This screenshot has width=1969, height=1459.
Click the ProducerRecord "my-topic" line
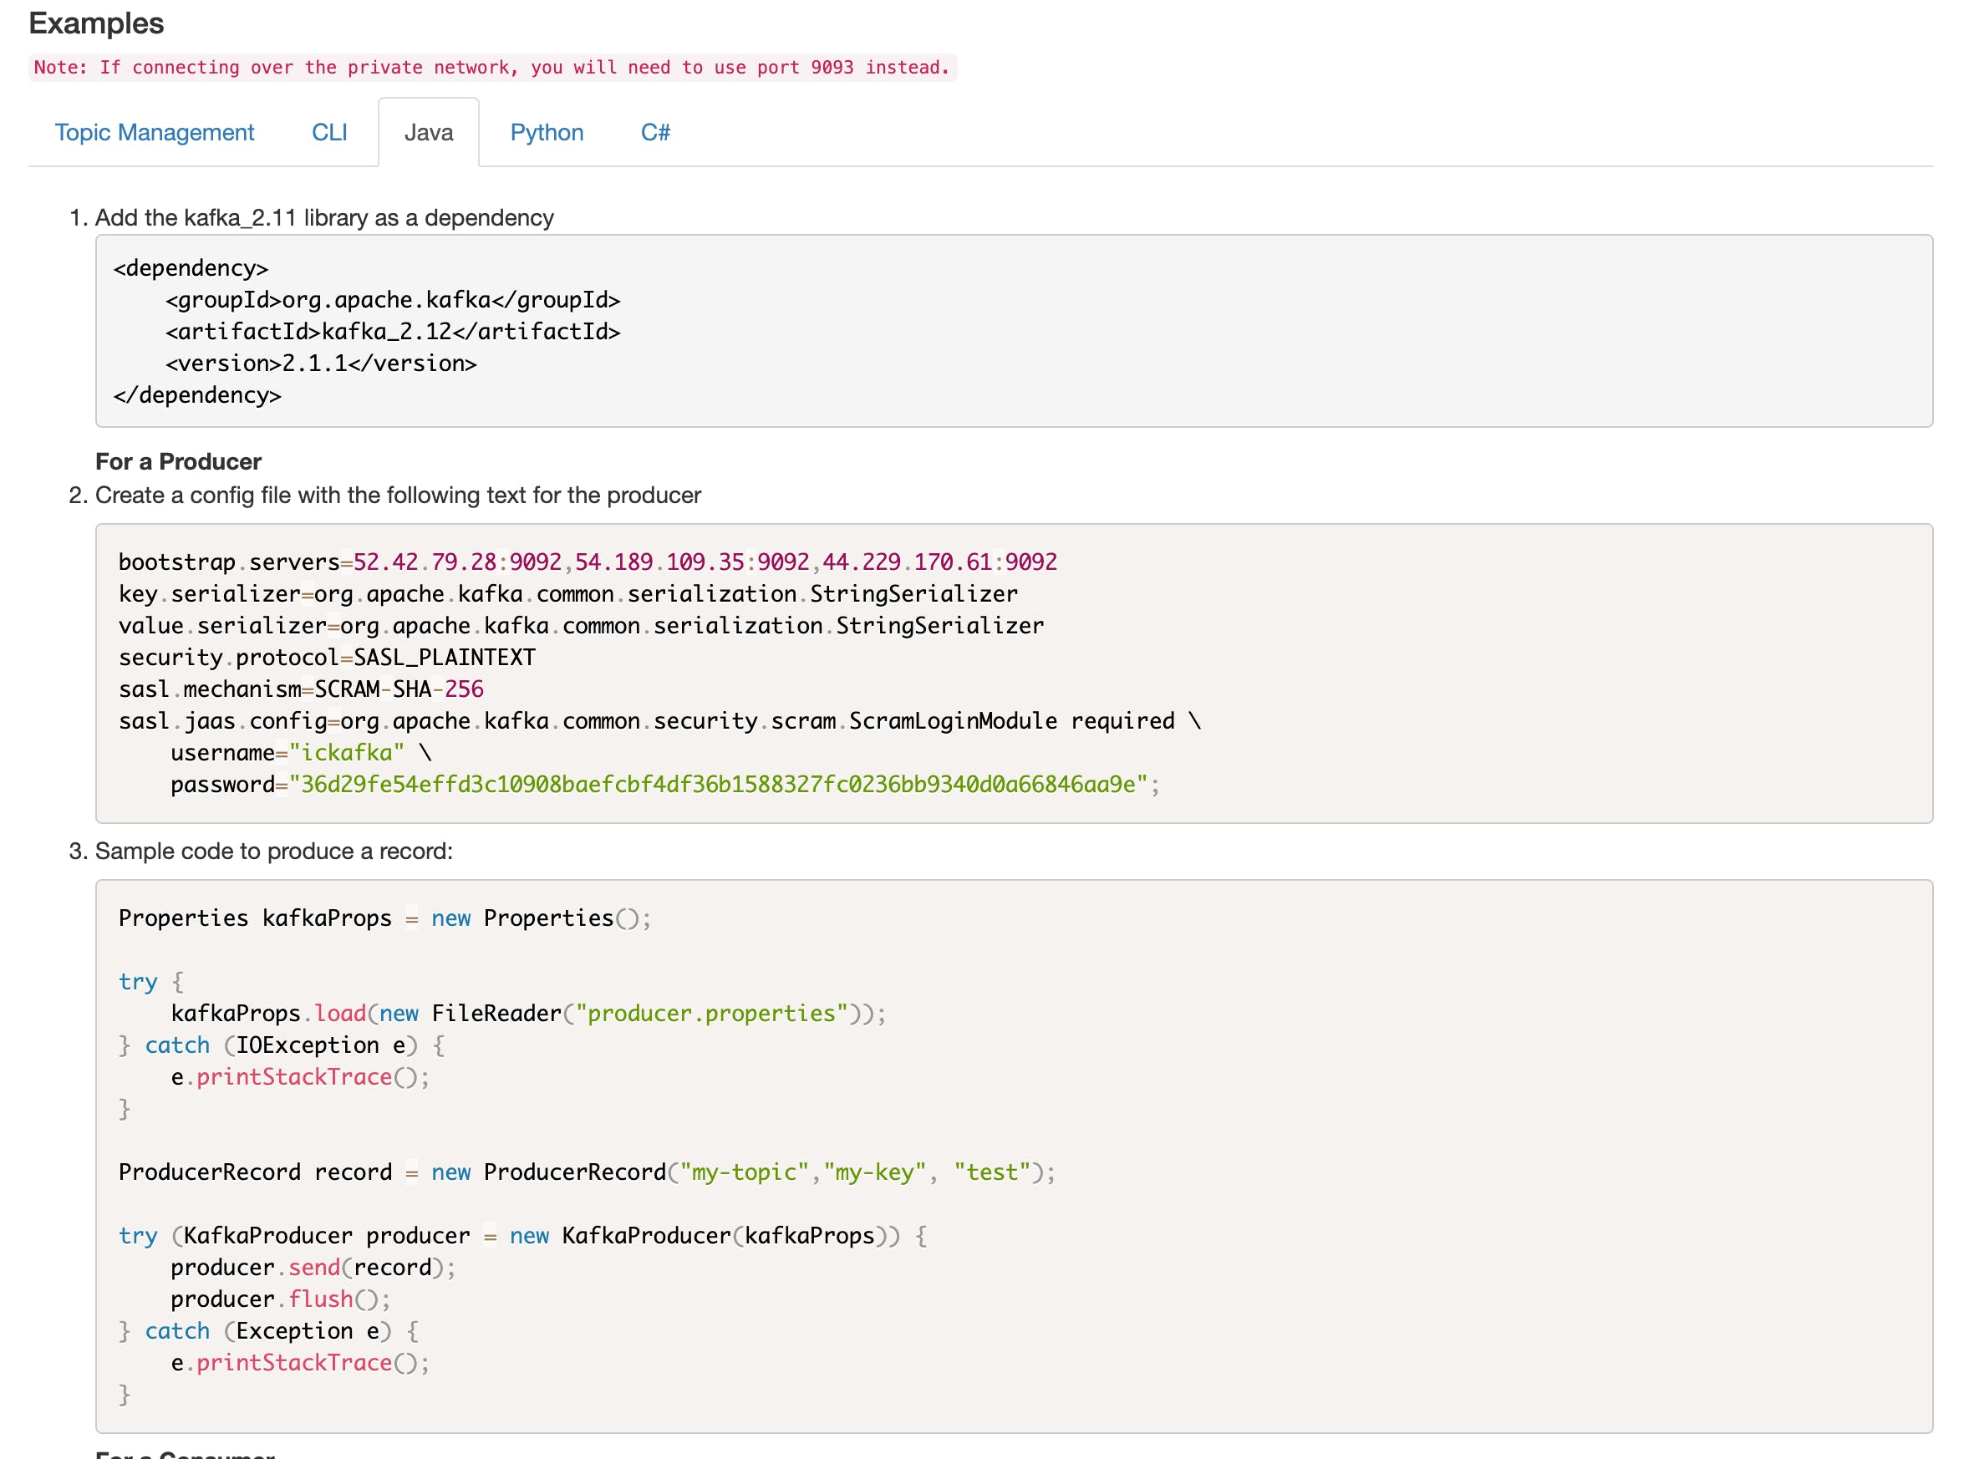587,1172
